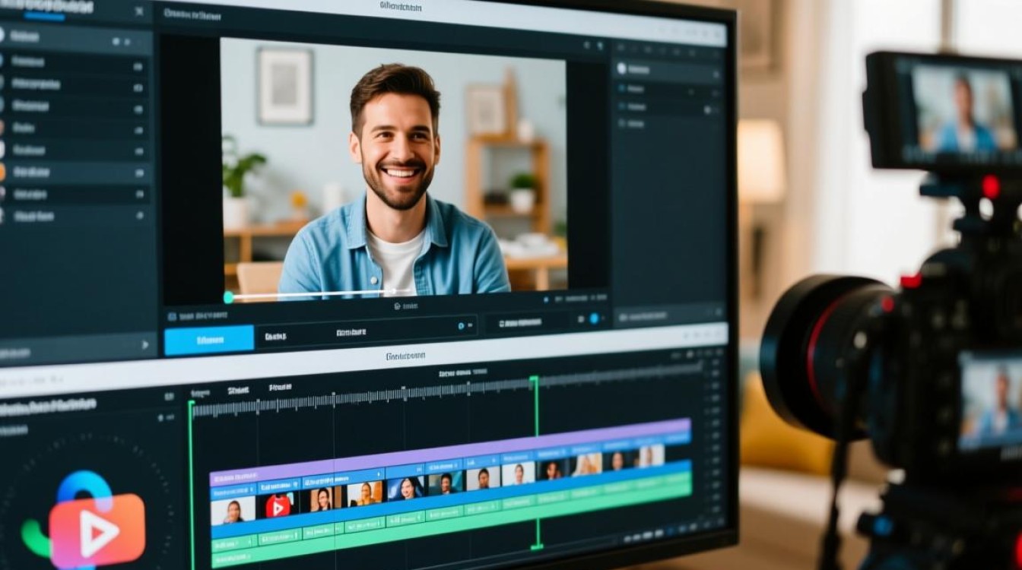Image resolution: width=1022 pixels, height=570 pixels.
Task: Select the orange-icon highlighted row in the left list
Action: point(75,172)
